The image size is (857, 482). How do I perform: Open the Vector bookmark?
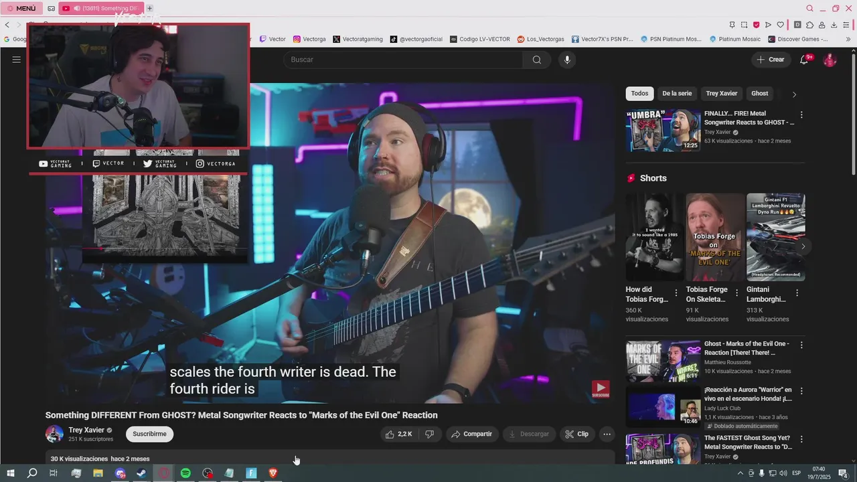tap(272, 39)
